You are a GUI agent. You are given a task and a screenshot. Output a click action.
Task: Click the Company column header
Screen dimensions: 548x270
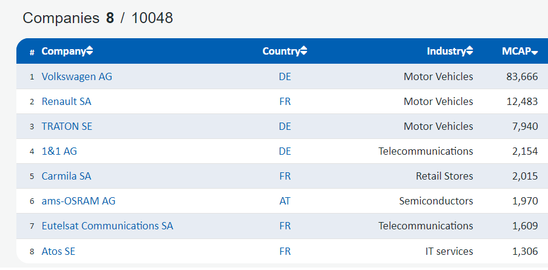click(x=64, y=52)
